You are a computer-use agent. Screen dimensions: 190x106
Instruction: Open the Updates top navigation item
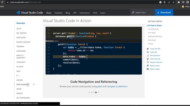tap(58, 13)
